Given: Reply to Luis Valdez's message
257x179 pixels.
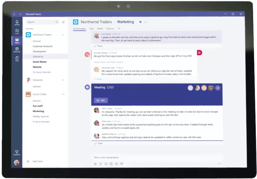Looking at the screenshot, I should [98, 46].
